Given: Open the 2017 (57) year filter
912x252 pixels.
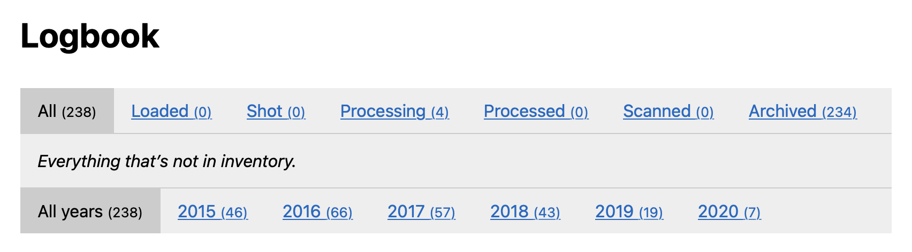Looking at the screenshot, I should pyautogui.click(x=421, y=211).
